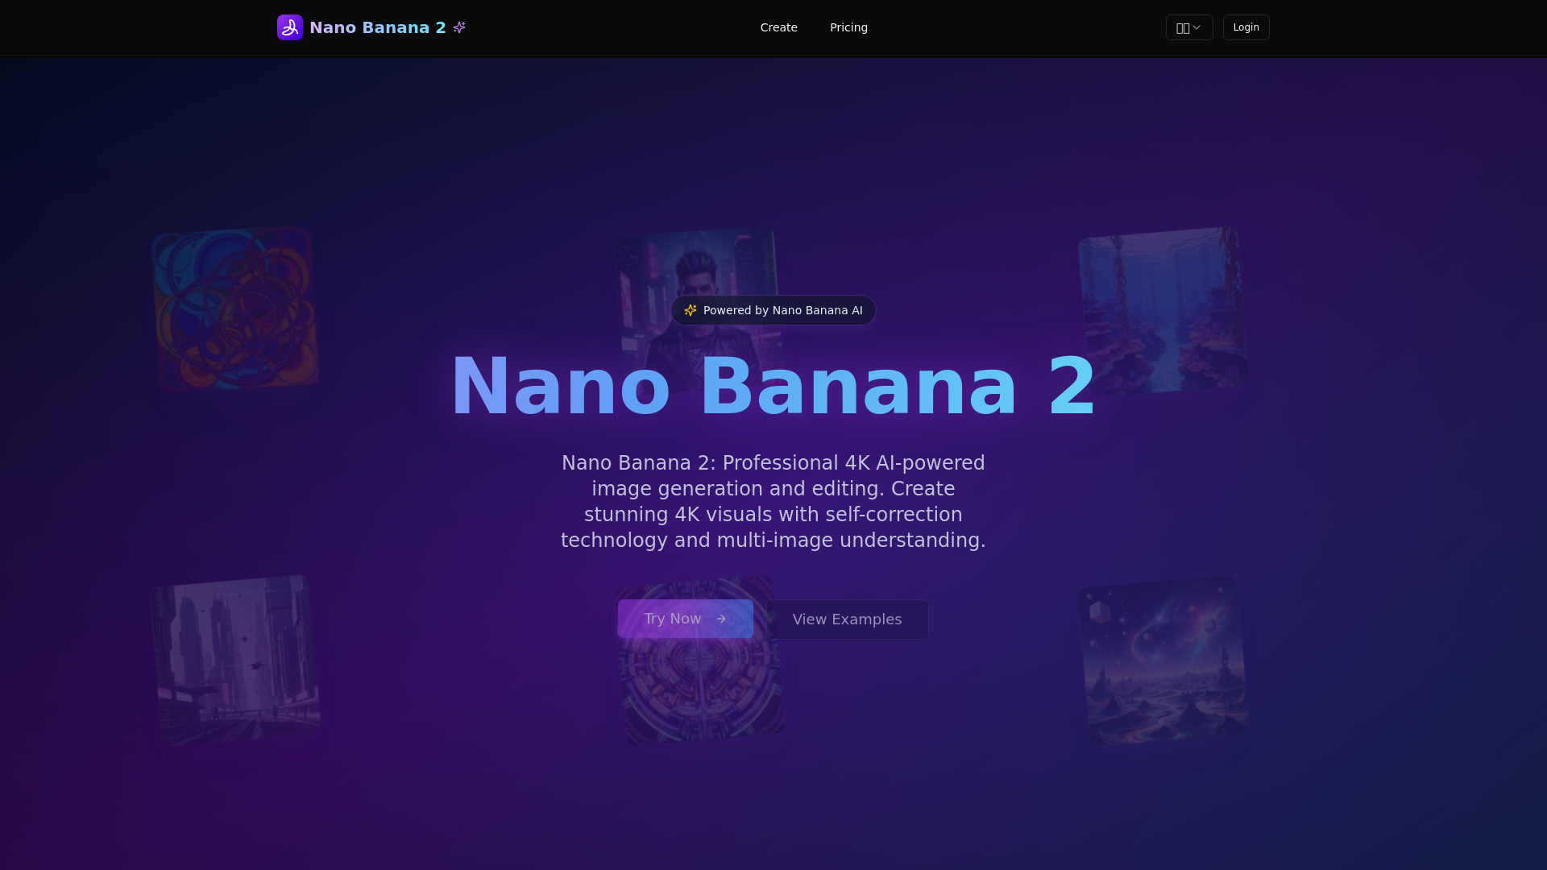Open the Create menu item
Image resolution: width=1547 pixels, height=870 pixels.
click(778, 27)
